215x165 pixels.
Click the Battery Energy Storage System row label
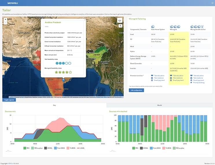pyautogui.click(x=138, y=58)
